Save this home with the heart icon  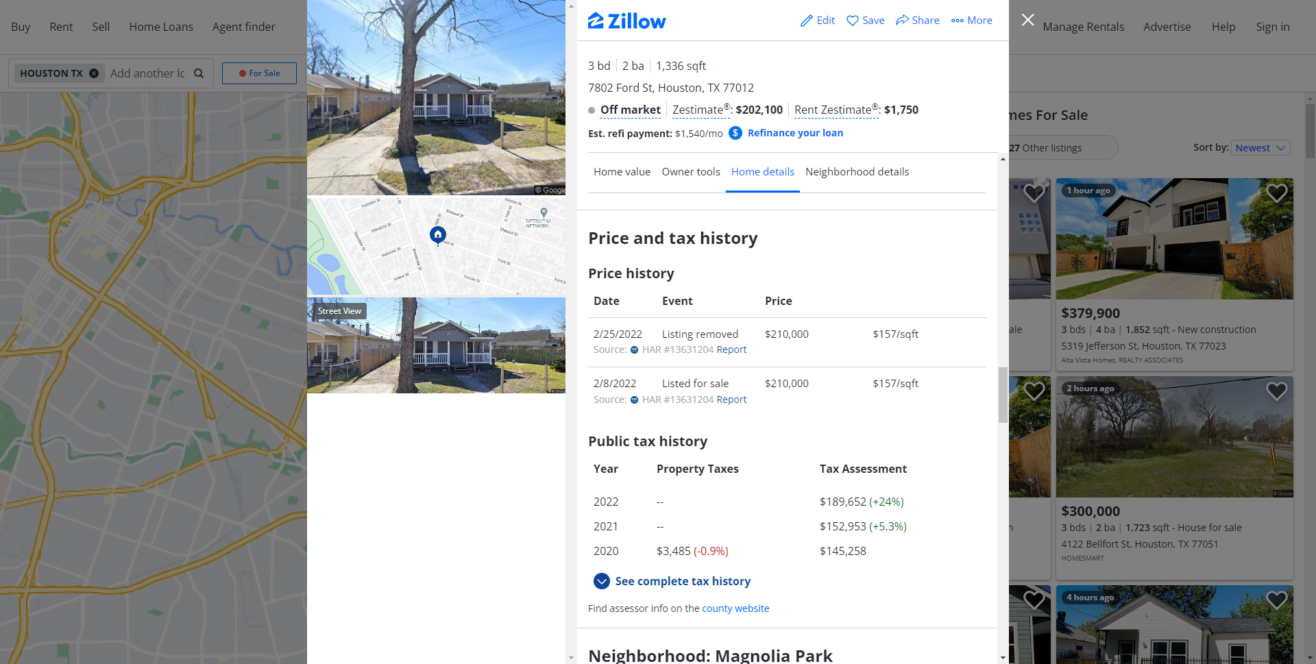coord(852,21)
